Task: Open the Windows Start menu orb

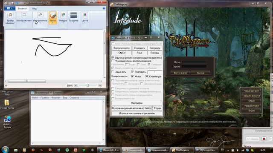Action: click(6, 150)
